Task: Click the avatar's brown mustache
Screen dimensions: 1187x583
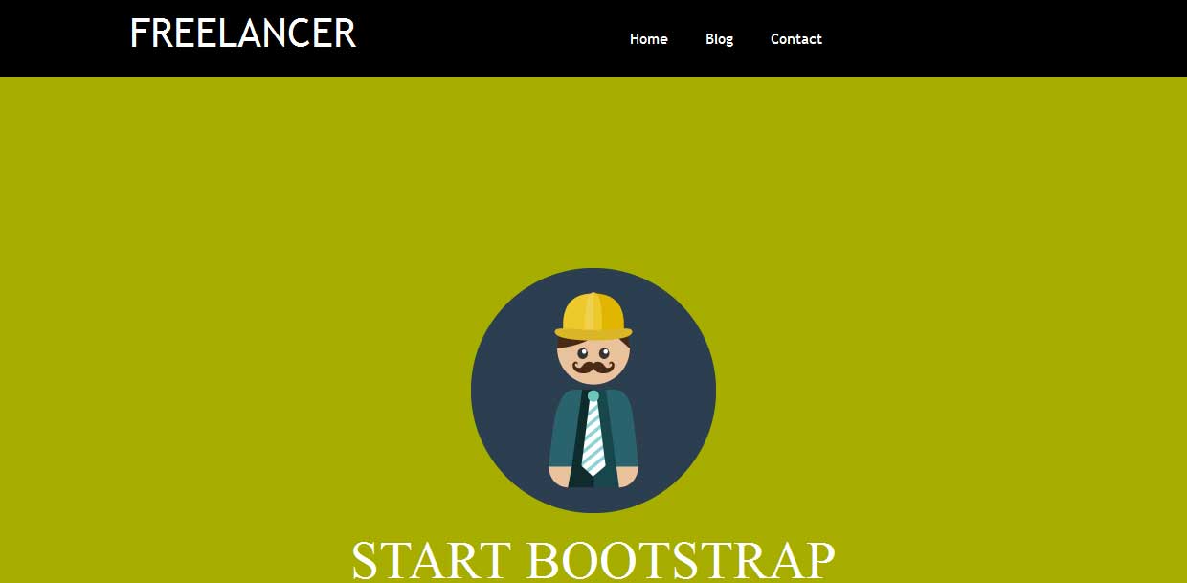Action: click(593, 367)
